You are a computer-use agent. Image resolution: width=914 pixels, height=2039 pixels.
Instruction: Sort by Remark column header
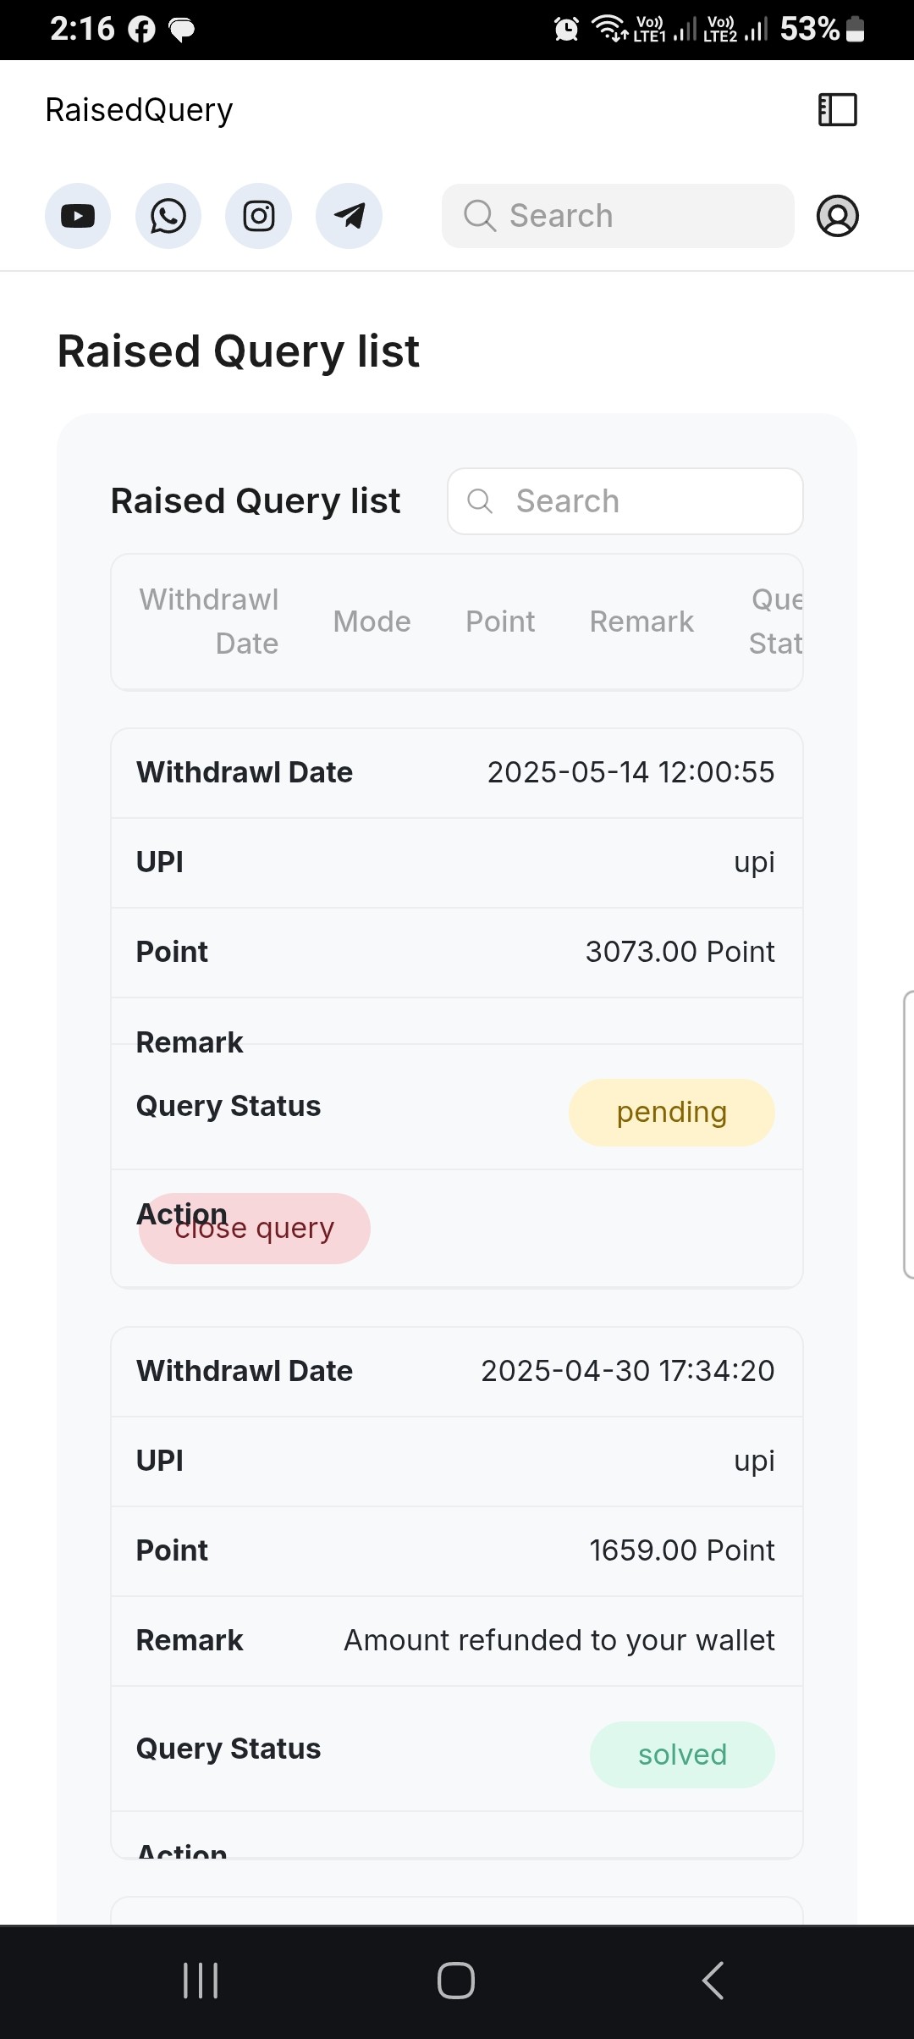pos(641,622)
